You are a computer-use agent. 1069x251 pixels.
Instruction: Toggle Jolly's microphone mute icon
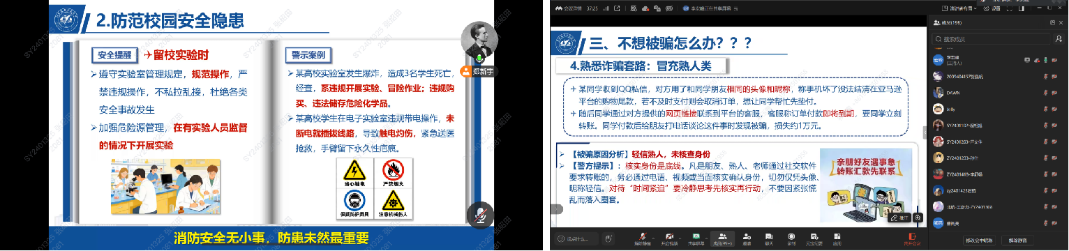click(1045, 109)
